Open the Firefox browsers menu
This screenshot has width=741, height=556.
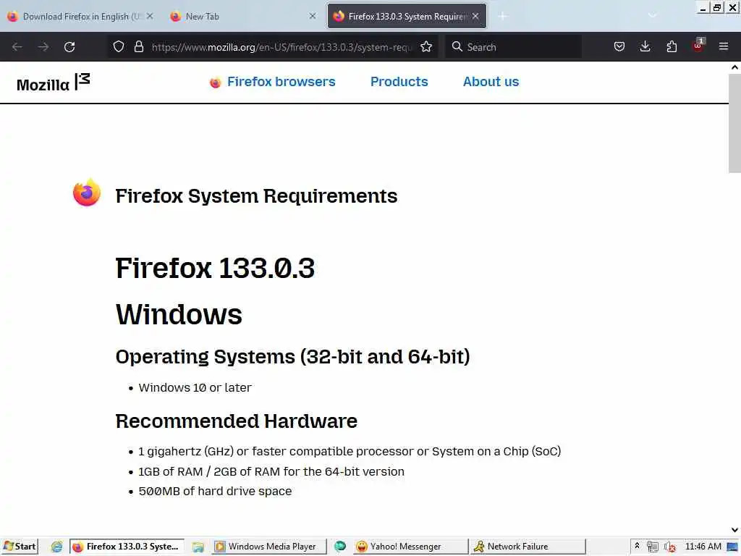click(272, 82)
